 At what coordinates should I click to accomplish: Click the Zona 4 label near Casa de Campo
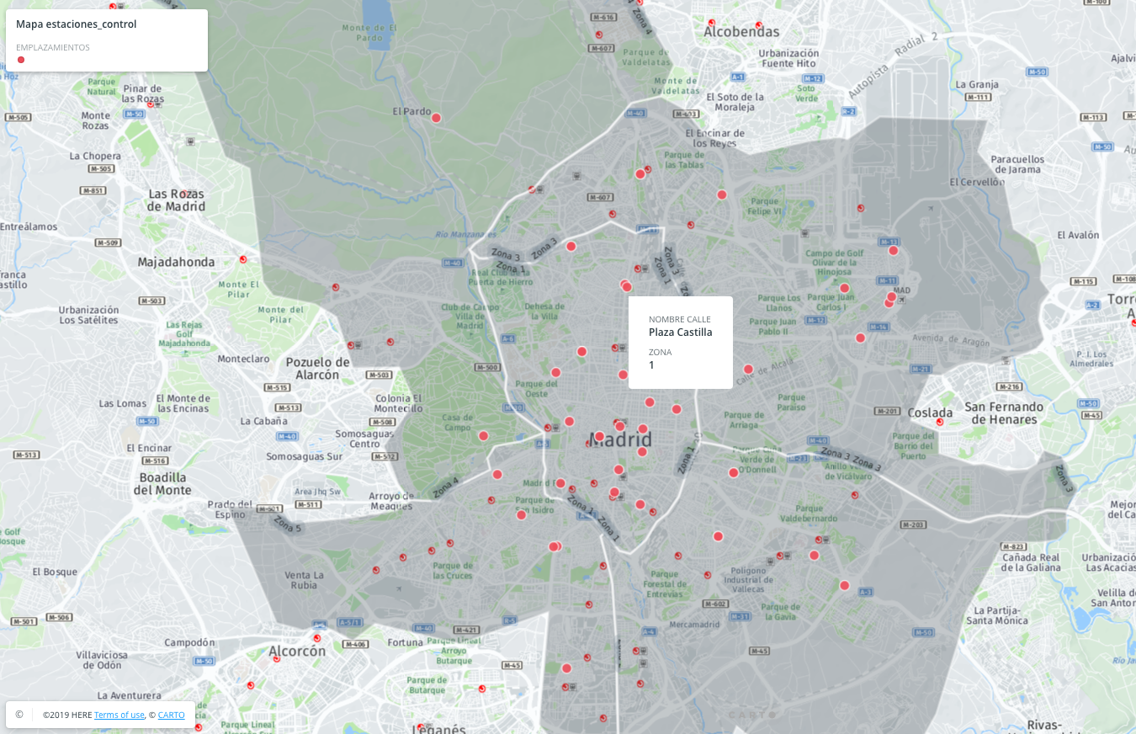coord(446,487)
